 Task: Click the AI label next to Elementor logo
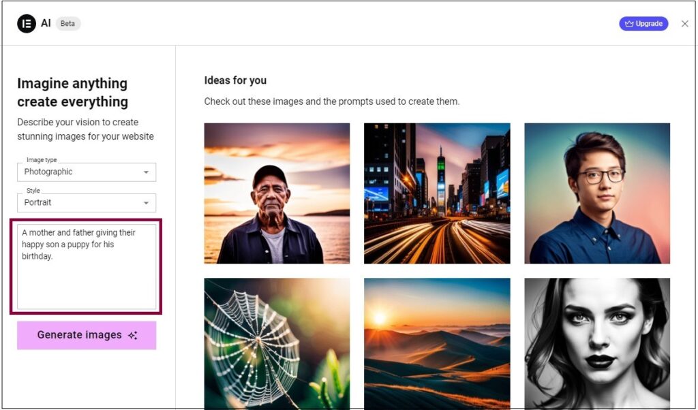click(x=45, y=23)
